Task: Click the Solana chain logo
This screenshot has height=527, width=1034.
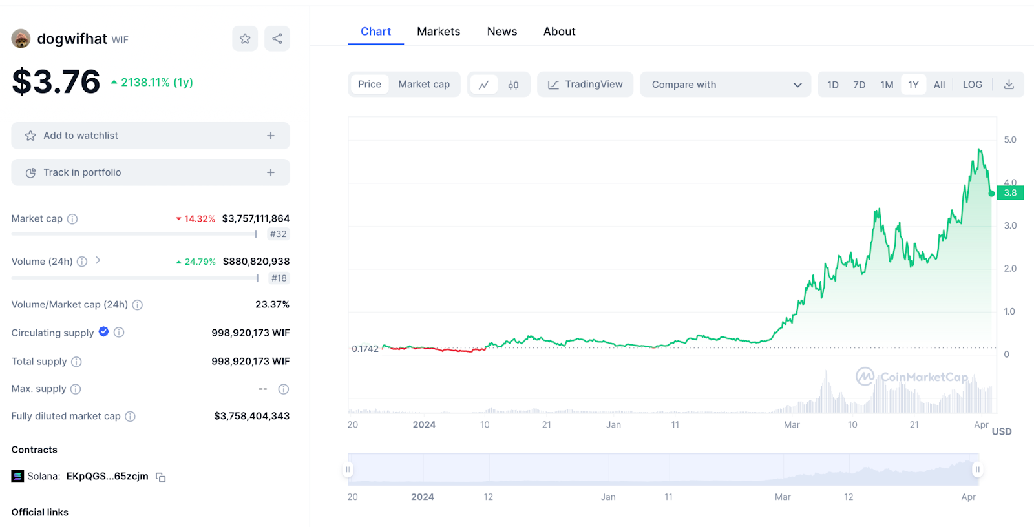Action: (17, 477)
